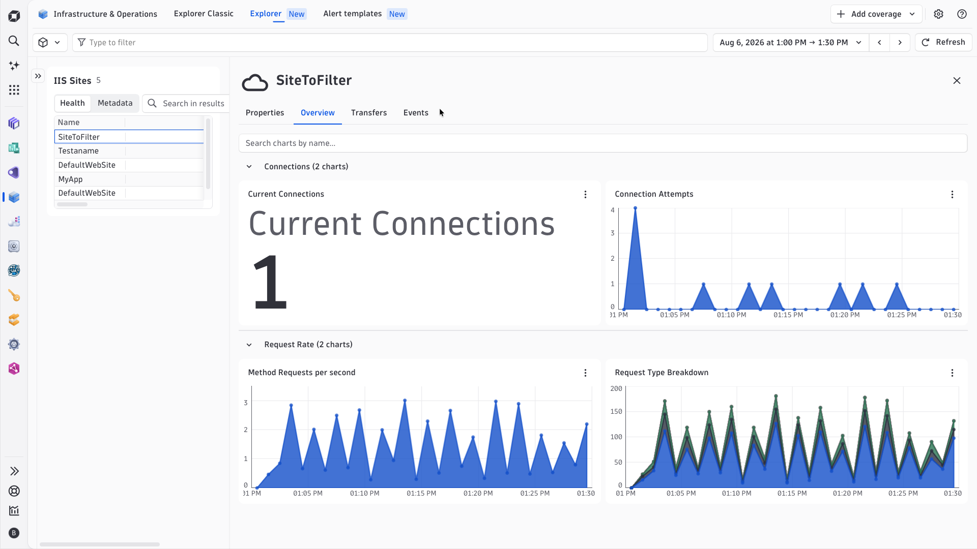
Task: Select the SiteToFilter row
Action: [x=129, y=137]
